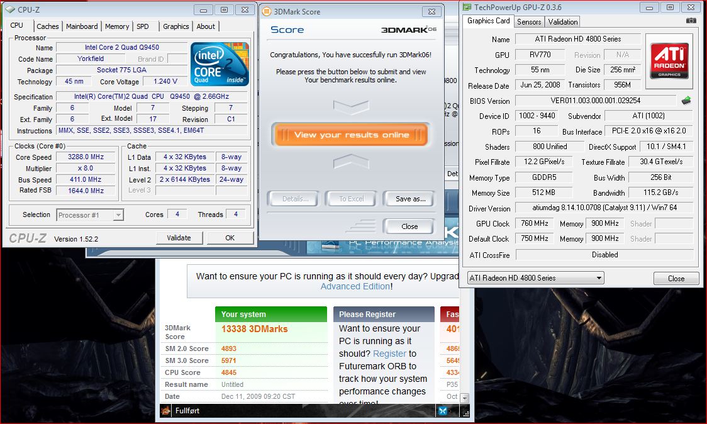Screen dimensions: 707x424
Task: Click the Bandwidth value 115.2 GB/s
Action: pos(660,192)
